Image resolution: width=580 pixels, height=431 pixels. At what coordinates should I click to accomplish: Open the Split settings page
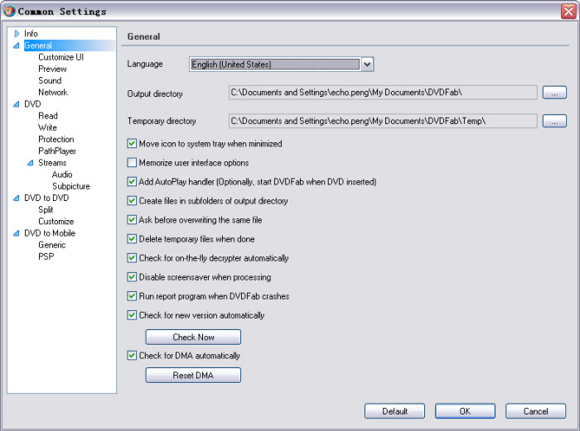click(46, 210)
